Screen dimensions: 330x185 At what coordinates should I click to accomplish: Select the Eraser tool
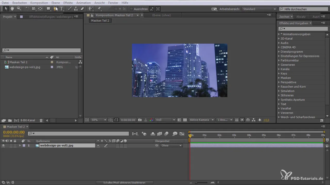point(82,9)
